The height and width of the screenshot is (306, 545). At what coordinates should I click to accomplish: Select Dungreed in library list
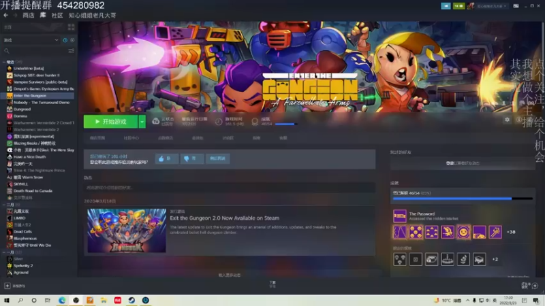[x=22, y=109]
